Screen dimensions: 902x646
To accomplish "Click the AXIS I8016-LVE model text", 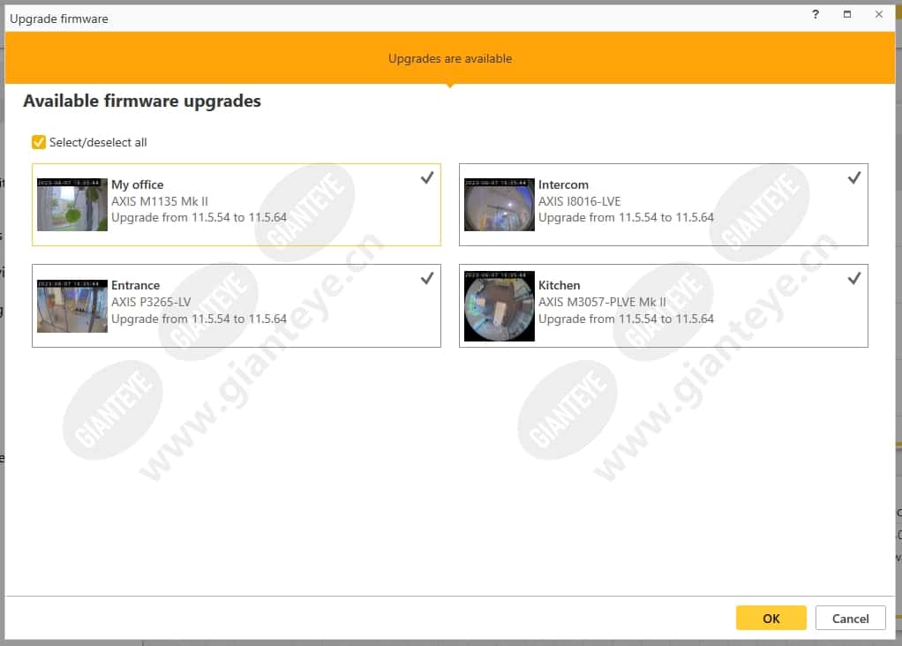I will [x=579, y=201].
